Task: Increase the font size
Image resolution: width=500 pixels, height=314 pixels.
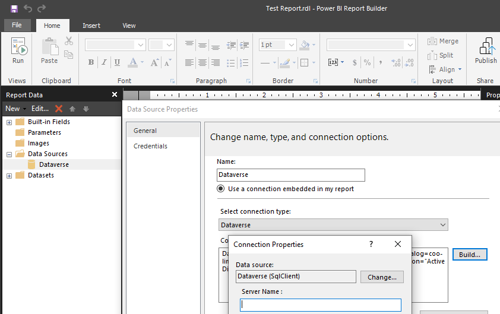Action: click(154, 62)
